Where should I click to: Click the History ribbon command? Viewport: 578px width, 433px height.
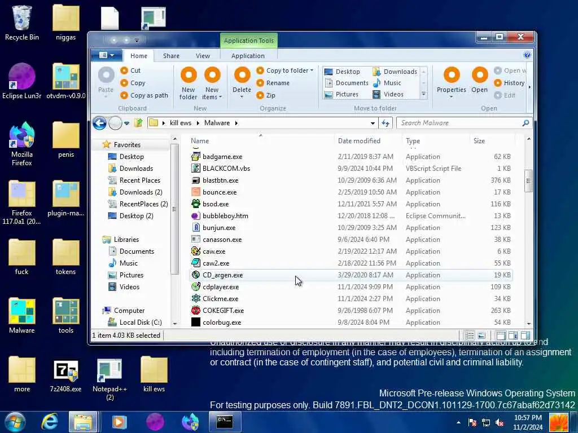click(x=509, y=83)
